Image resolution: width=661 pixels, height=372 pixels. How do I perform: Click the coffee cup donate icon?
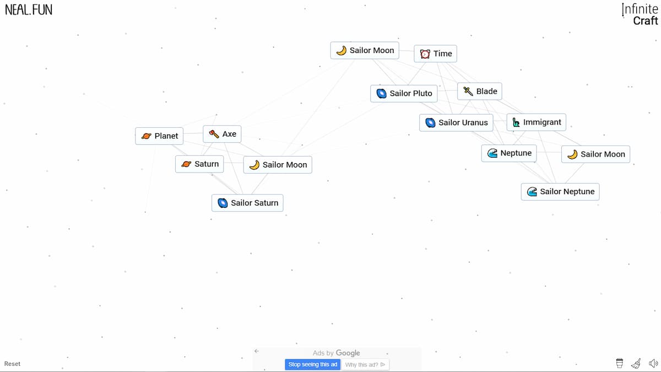619,363
